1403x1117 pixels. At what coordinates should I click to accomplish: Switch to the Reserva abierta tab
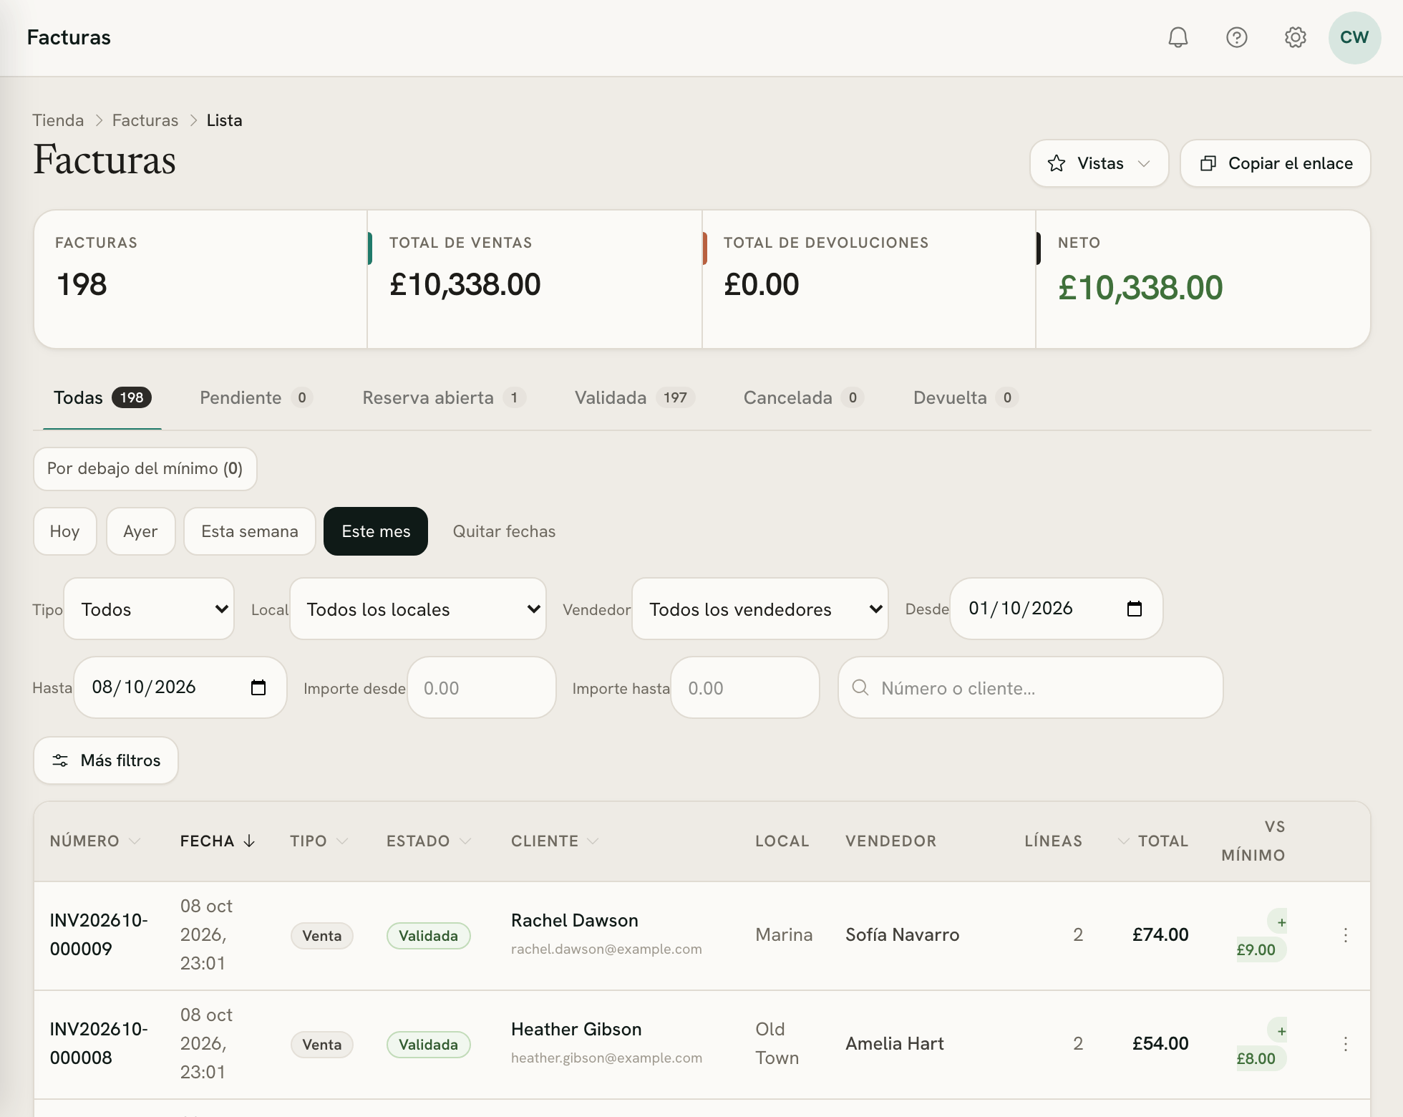[444, 397]
